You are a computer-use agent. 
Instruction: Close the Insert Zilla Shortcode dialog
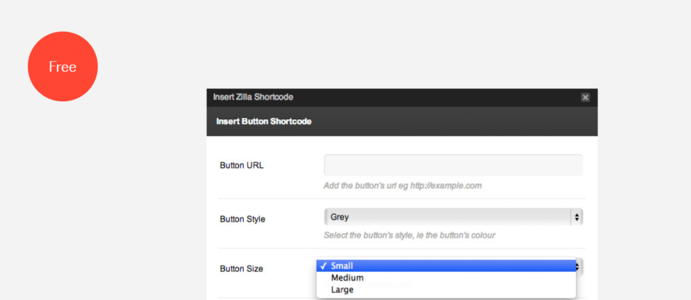point(585,97)
